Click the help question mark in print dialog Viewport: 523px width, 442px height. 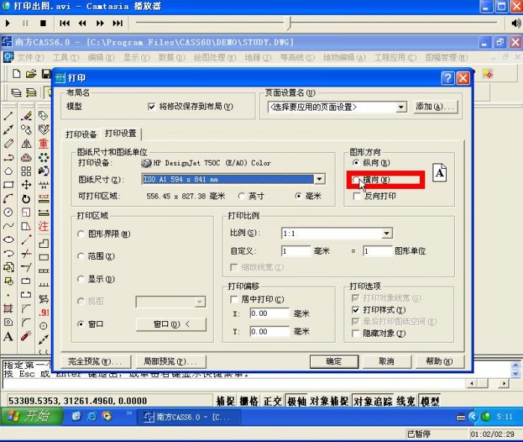point(447,78)
